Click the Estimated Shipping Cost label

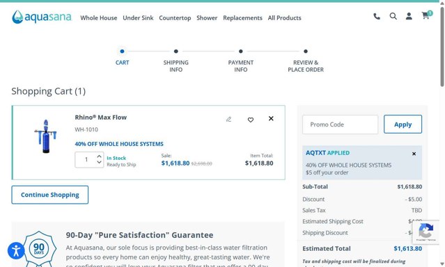333,221
